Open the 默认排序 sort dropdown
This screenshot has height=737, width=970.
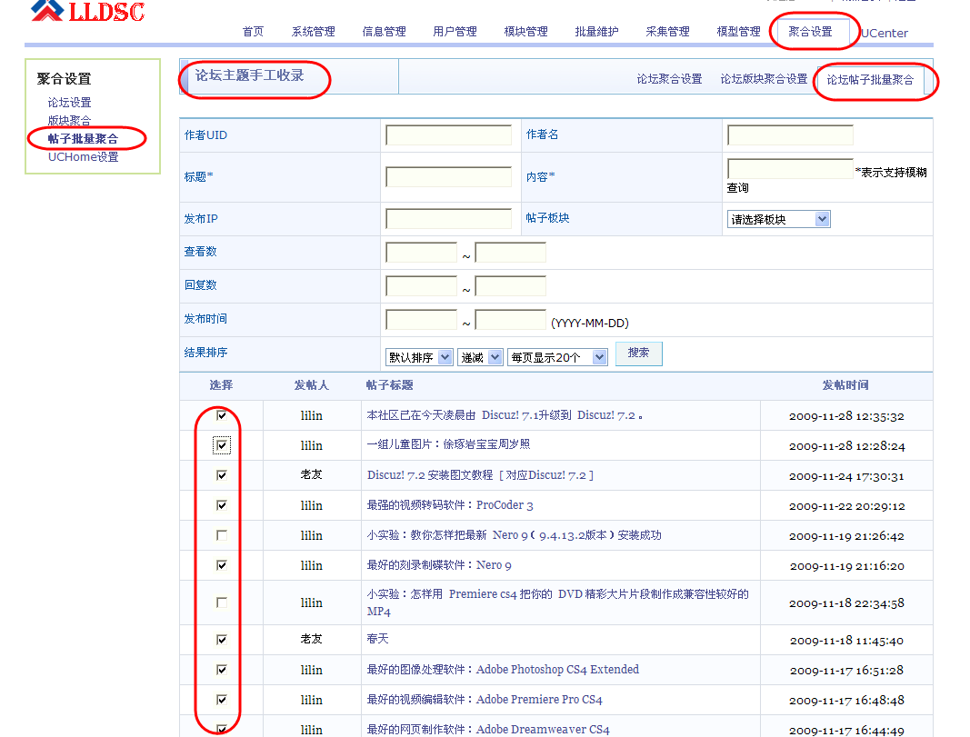click(x=418, y=356)
